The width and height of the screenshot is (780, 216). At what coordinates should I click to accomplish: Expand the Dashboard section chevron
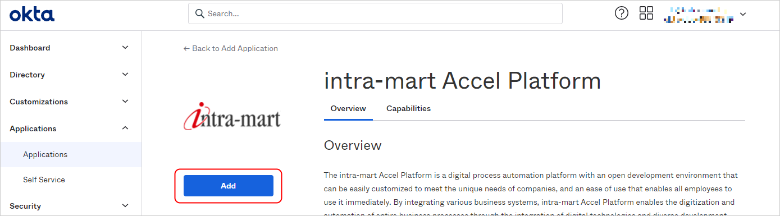125,48
